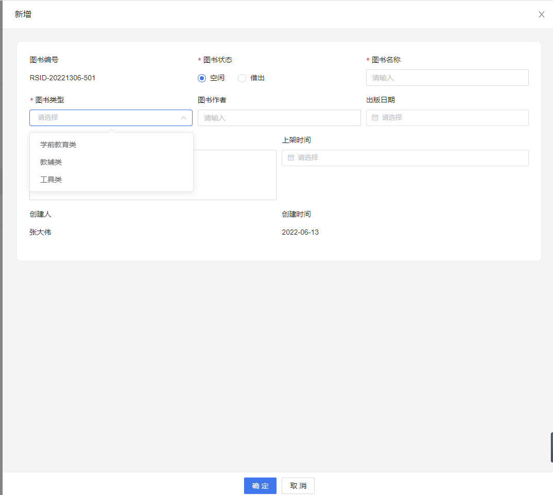
Task: Click the 创建时间 label
Action: [296, 215]
